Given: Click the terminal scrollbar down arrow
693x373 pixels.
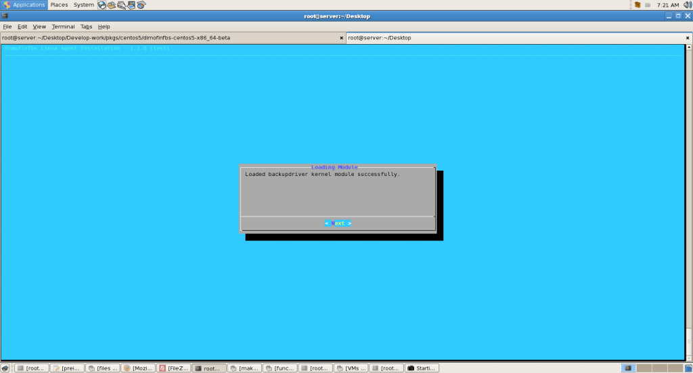Looking at the screenshot, I should point(689,357).
